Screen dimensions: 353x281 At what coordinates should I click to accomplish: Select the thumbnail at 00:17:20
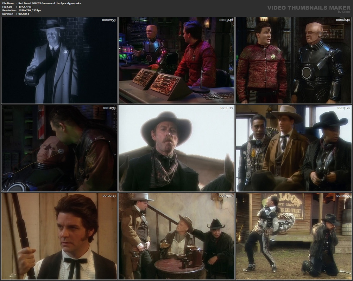[x=294, y=148]
